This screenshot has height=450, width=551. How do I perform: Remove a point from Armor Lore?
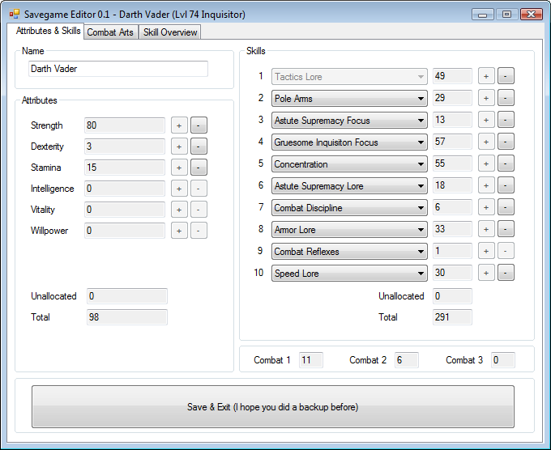pos(506,229)
